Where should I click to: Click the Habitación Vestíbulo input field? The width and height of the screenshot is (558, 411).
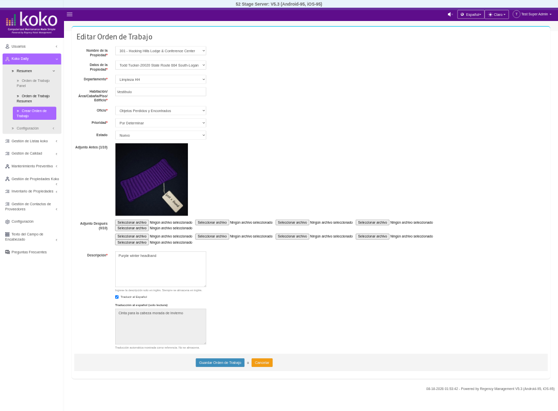coord(161,92)
